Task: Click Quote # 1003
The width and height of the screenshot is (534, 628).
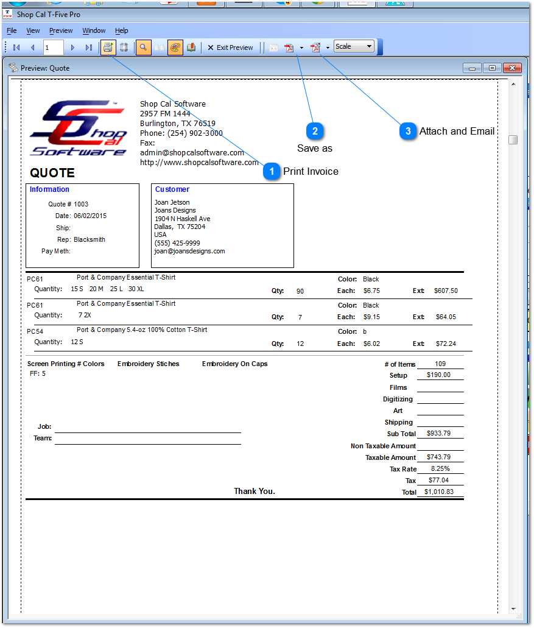Action: tap(68, 204)
